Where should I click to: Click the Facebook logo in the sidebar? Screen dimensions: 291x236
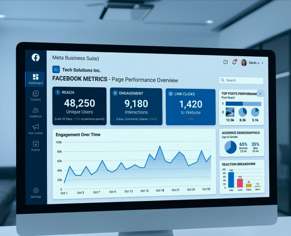36,58
